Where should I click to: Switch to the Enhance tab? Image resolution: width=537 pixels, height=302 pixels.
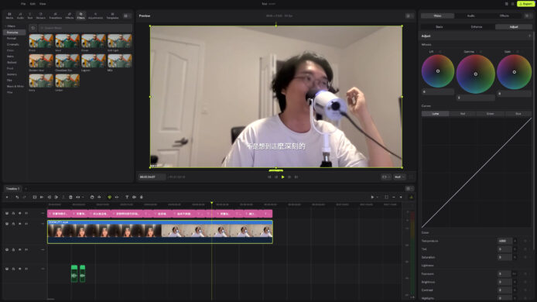point(477,27)
